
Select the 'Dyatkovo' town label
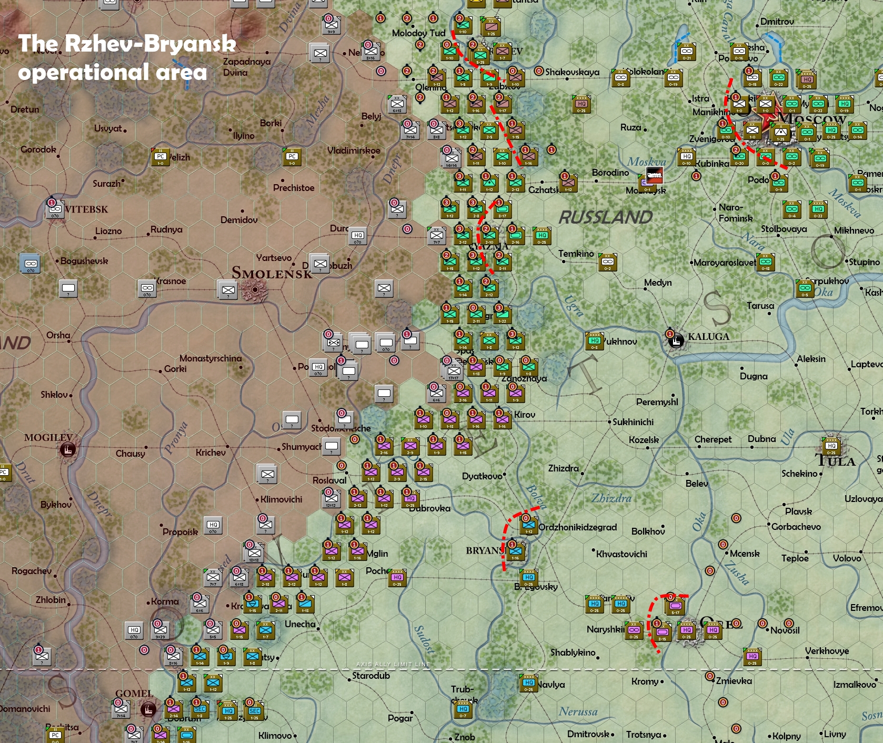[482, 476]
